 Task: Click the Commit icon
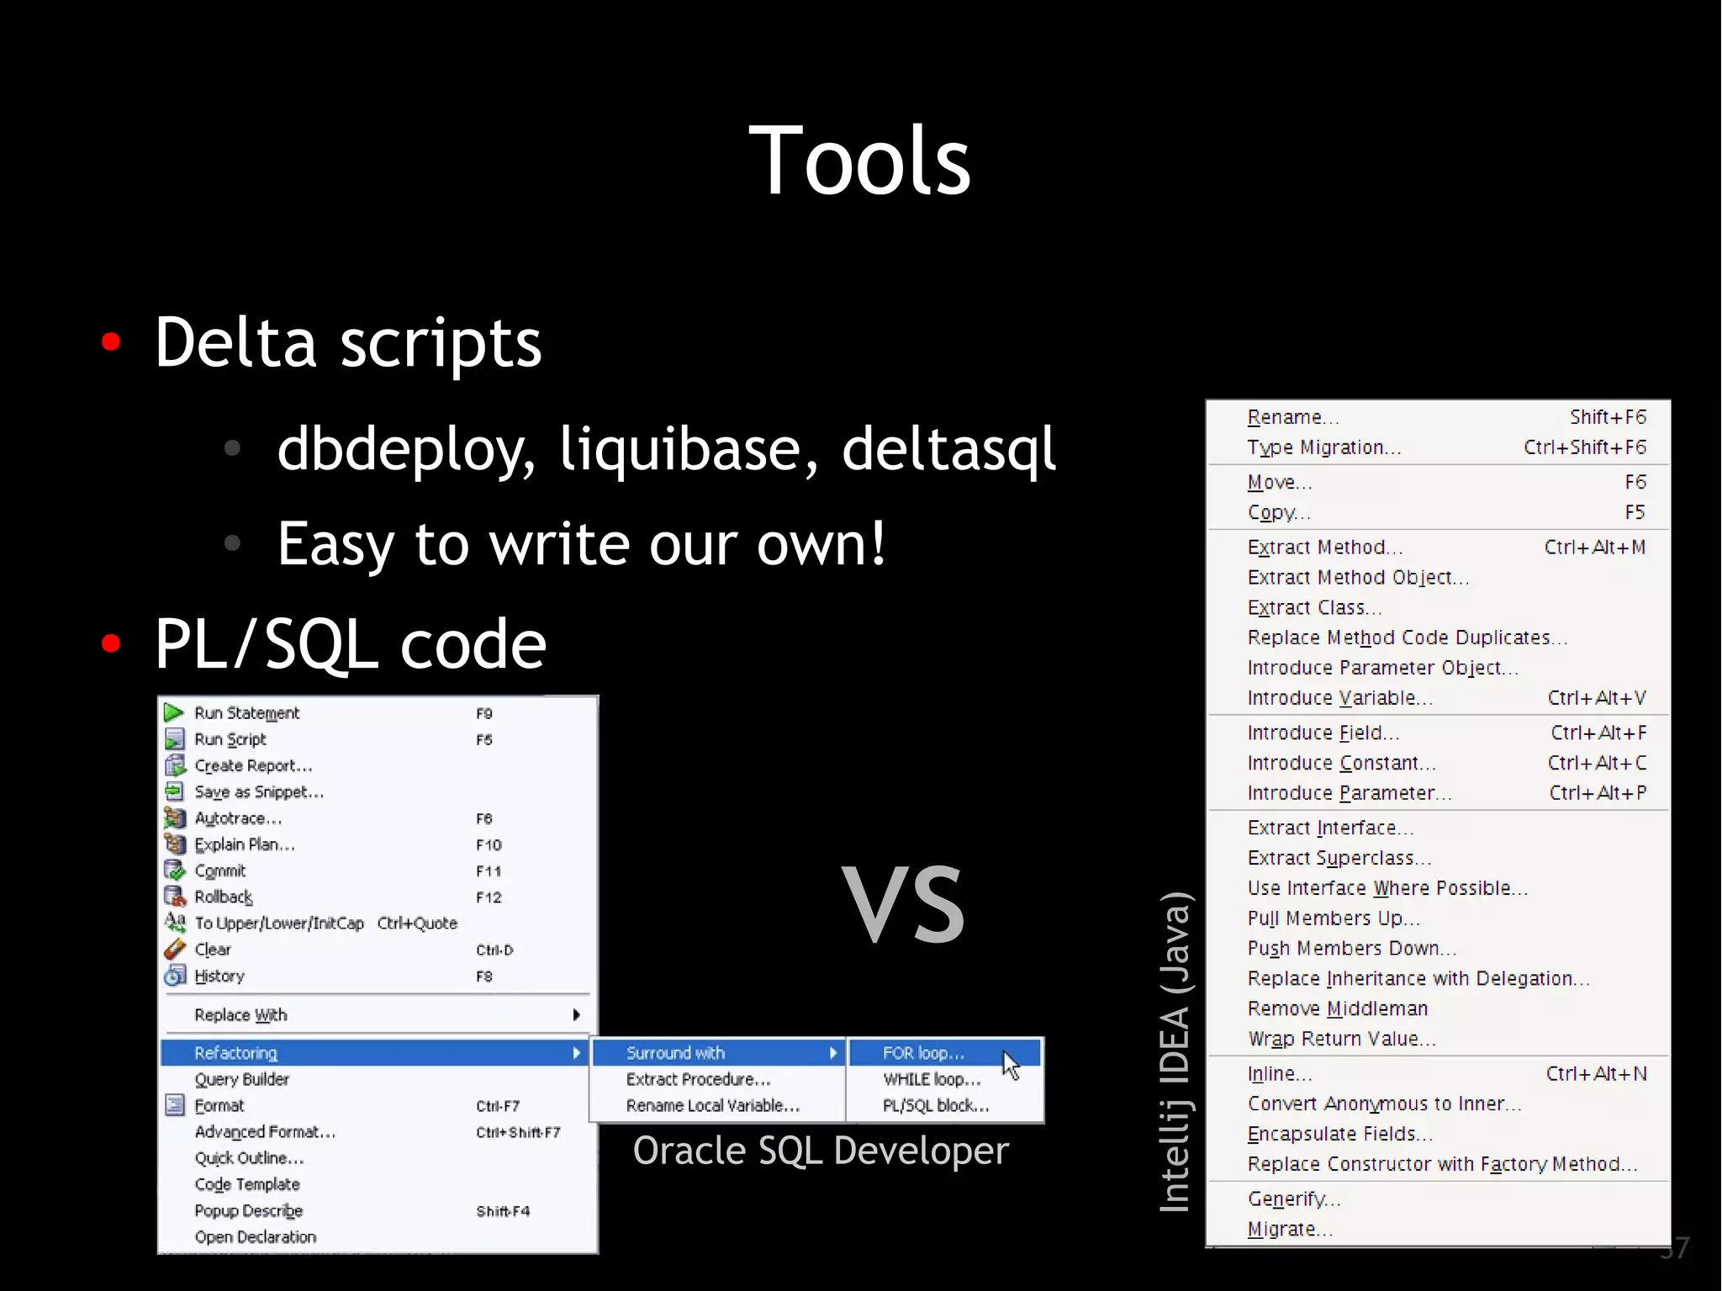click(x=174, y=870)
